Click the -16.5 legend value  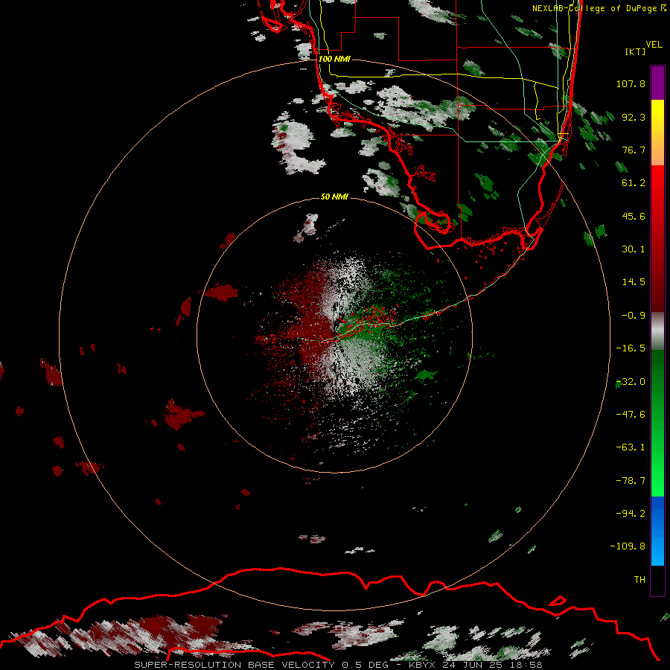click(631, 348)
